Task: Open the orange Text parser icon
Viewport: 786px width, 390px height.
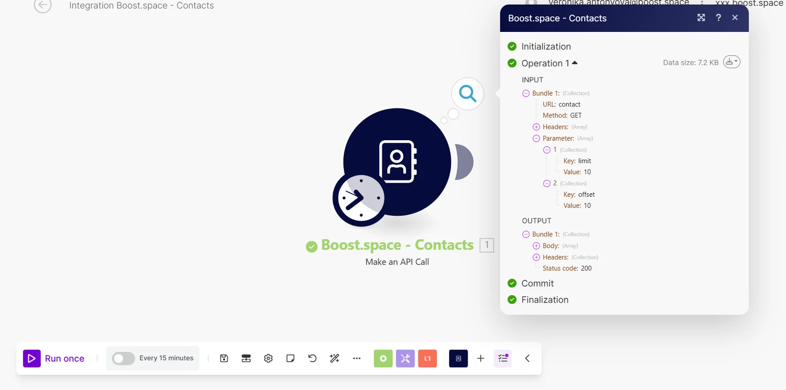Action: pyautogui.click(x=427, y=359)
